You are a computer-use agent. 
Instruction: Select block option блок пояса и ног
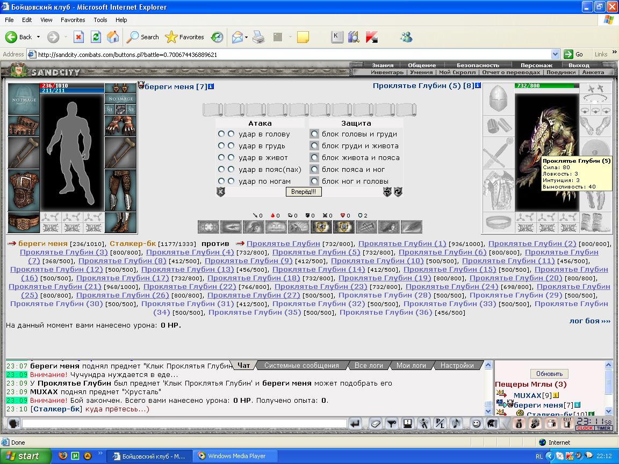click(314, 169)
